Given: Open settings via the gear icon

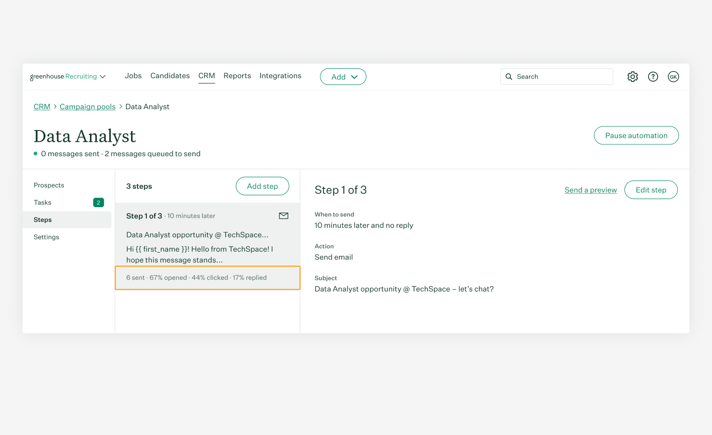Looking at the screenshot, I should click(x=632, y=77).
